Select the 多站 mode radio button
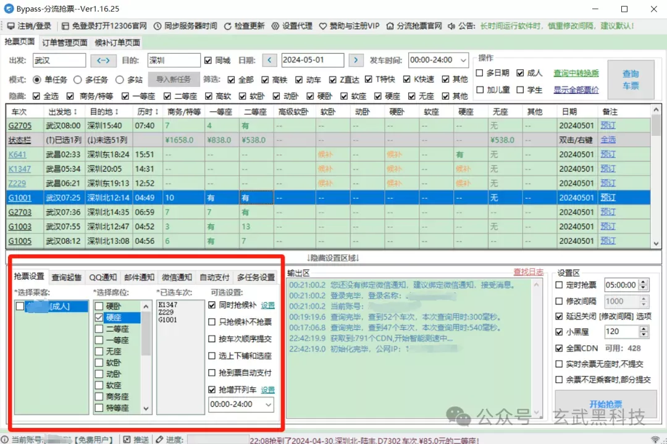 (120, 80)
